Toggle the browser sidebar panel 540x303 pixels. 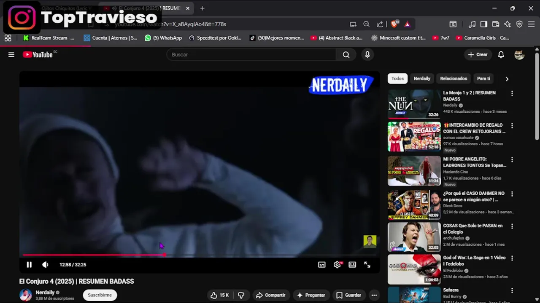tap(484, 24)
